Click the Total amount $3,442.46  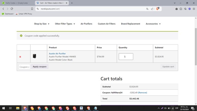(x=134, y=99)
